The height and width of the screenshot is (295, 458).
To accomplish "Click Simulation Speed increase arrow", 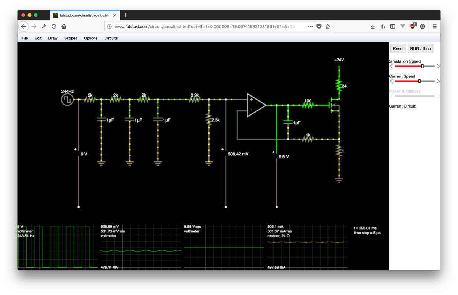I will 438,66.
